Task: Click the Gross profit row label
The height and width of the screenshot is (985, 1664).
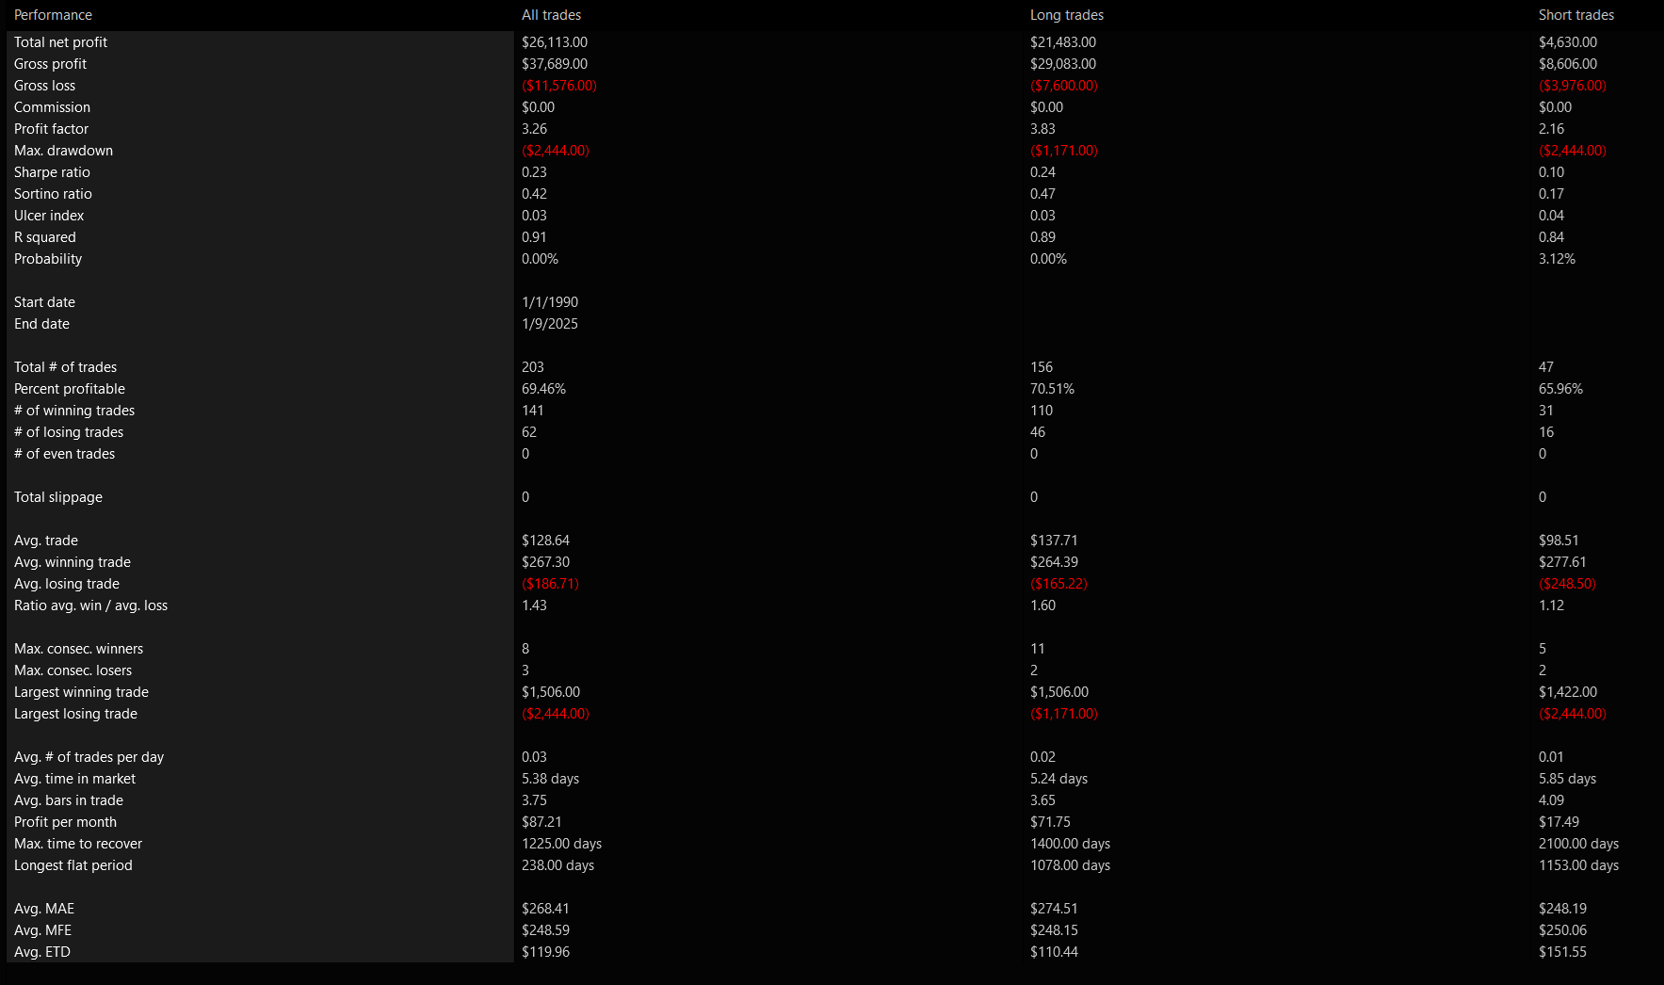Action: click(x=50, y=64)
